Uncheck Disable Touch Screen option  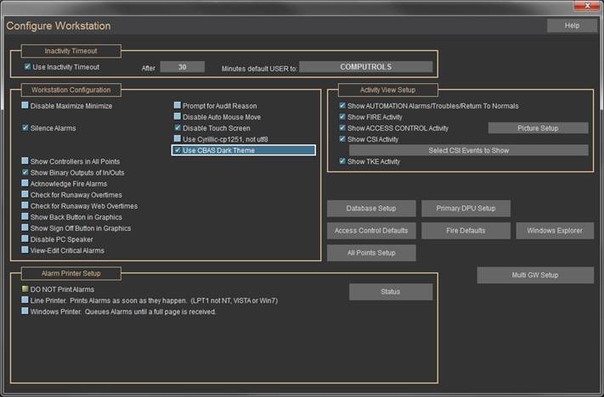178,128
